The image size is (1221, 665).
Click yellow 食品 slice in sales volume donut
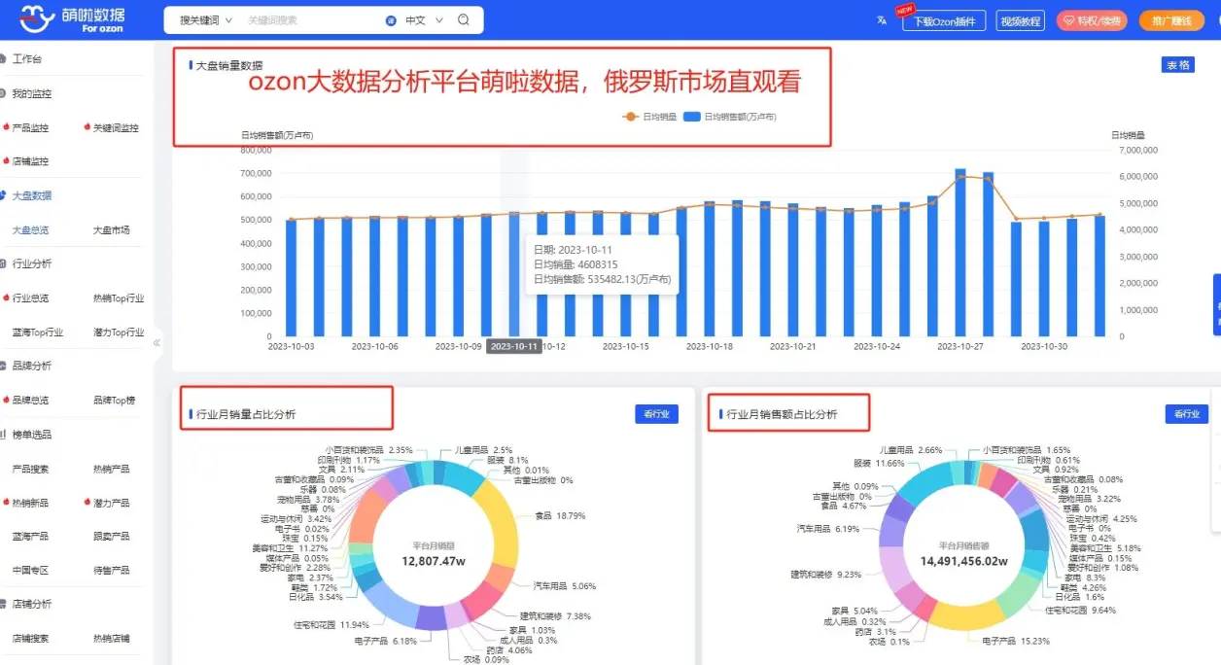click(497, 521)
